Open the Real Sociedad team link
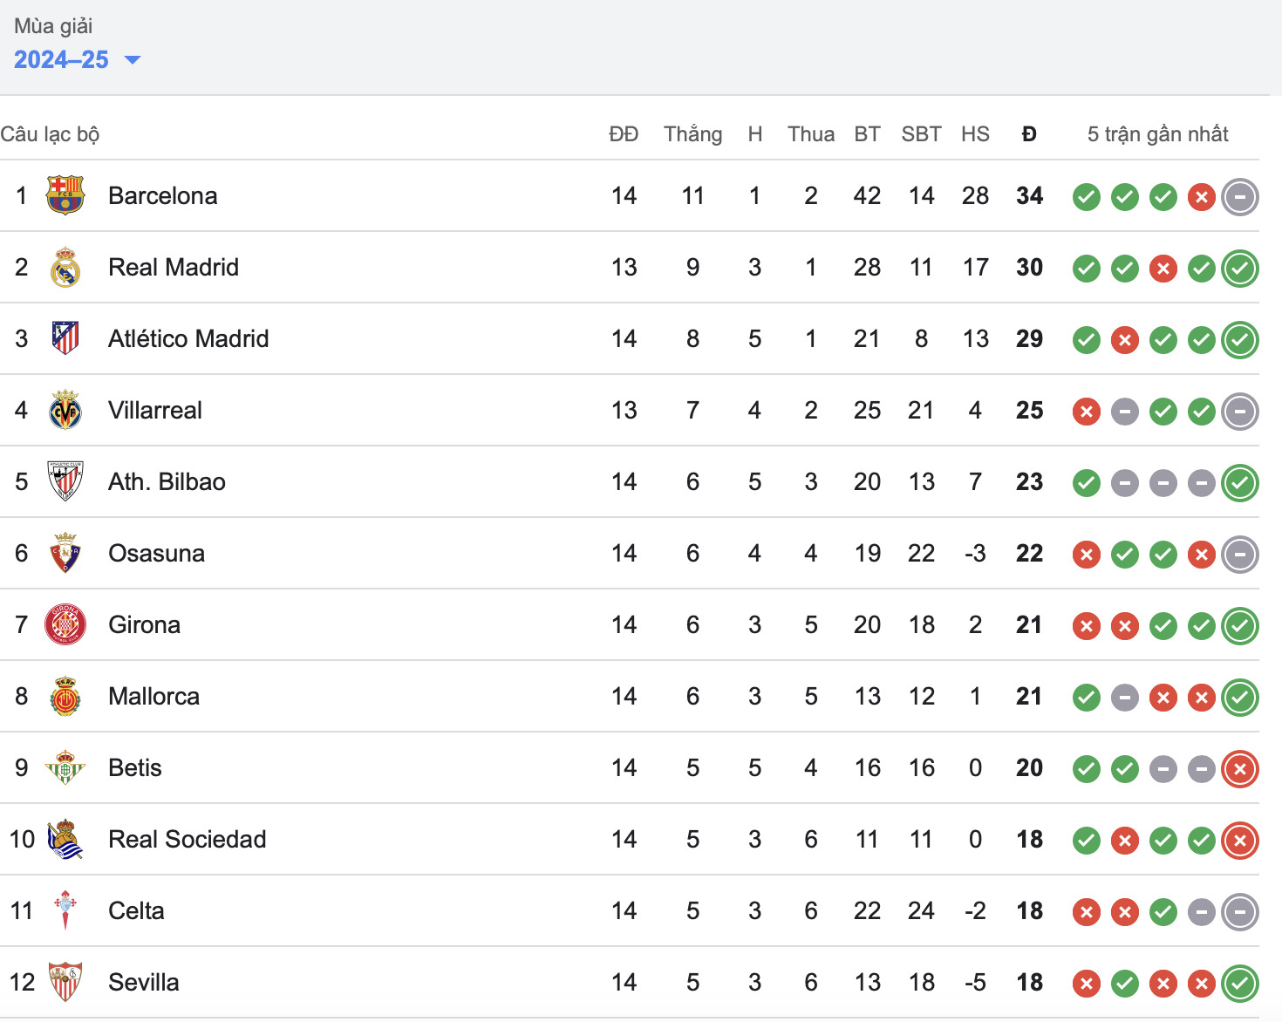This screenshot has width=1282, height=1022. click(187, 839)
